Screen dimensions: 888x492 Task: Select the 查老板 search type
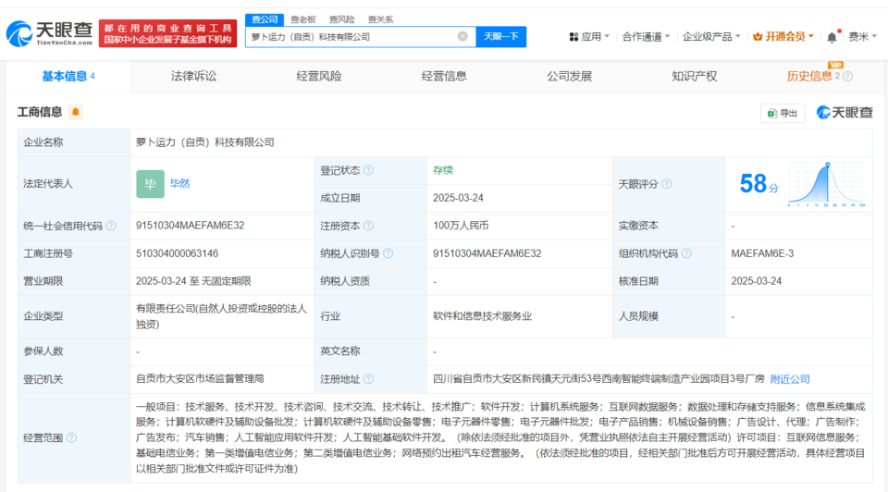click(x=302, y=18)
